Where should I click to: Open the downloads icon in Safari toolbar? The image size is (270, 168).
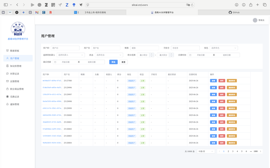[237, 5]
